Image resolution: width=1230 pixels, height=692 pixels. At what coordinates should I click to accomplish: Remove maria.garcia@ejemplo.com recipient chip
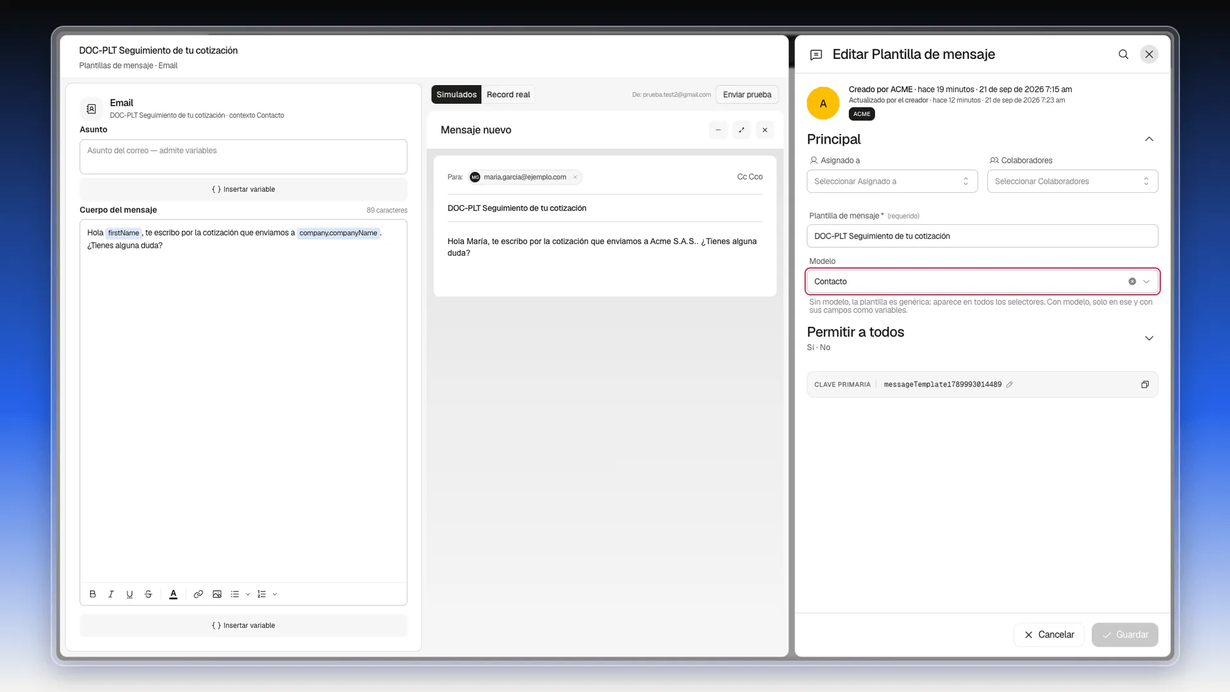[x=575, y=177]
